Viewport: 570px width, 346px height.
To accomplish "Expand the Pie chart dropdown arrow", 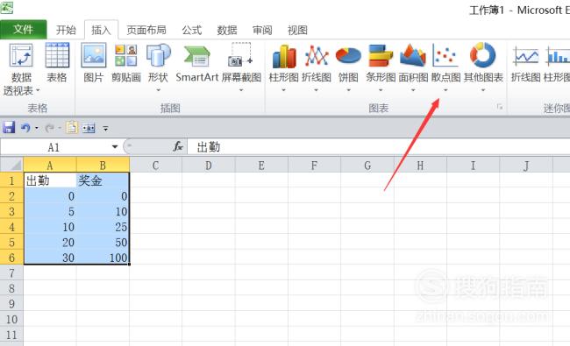I will click(348, 90).
